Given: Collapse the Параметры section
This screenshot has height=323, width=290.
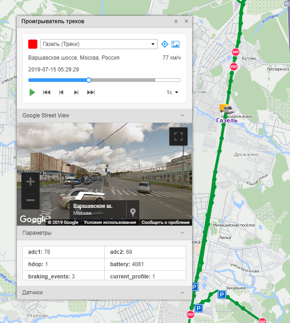Looking at the screenshot, I should point(183,233).
